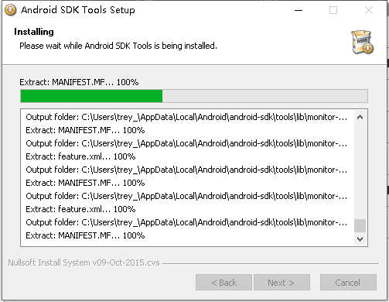Image resolution: width=389 pixels, height=302 pixels.
Task: Click the scroll down arrow in log
Action: [360, 239]
